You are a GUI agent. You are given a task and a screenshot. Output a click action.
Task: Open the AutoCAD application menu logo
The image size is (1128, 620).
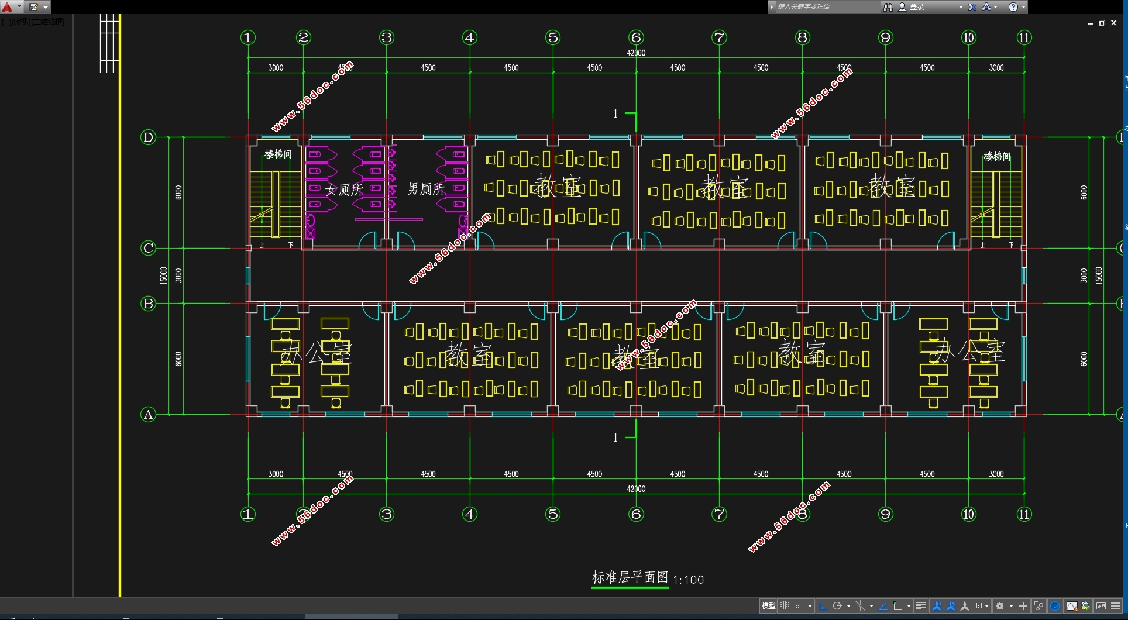point(7,7)
